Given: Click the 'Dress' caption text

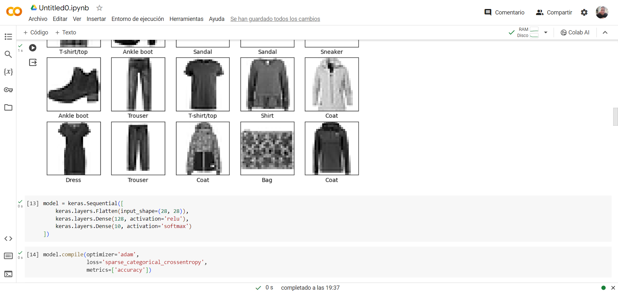Looking at the screenshot, I should tap(73, 180).
